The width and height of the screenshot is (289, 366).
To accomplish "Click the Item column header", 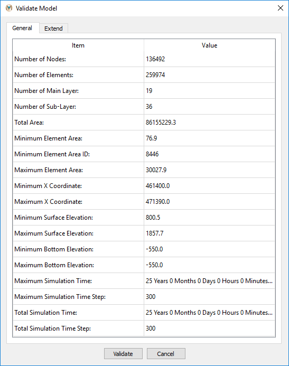I will coord(78,45).
